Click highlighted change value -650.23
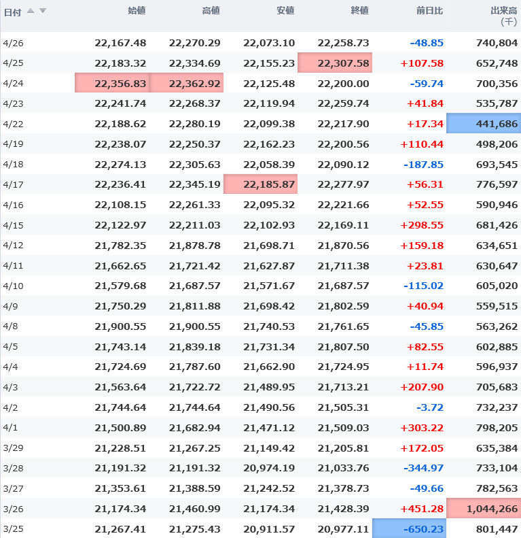Screen dimensions: 521x538 [x=409, y=528]
